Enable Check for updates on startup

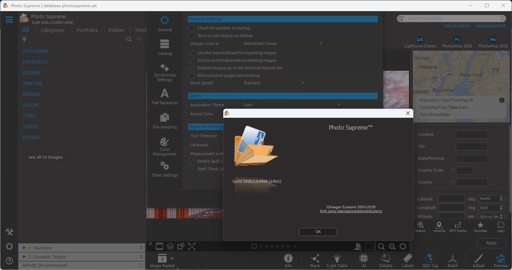(192, 28)
